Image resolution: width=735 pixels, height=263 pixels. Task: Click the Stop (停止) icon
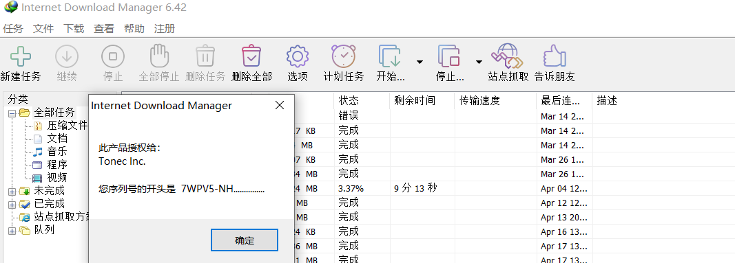pyautogui.click(x=112, y=56)
